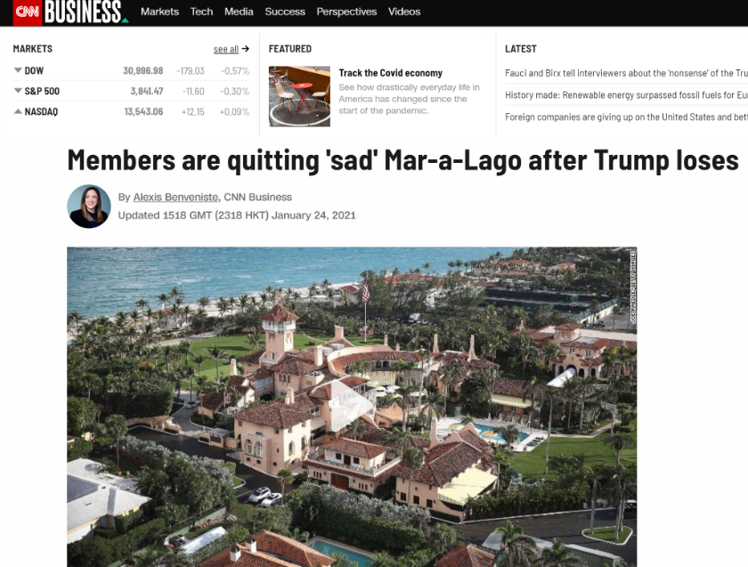Screen dimensions: 748x567
Task: Click the see all markets link
Action: [x=226, y=49]
